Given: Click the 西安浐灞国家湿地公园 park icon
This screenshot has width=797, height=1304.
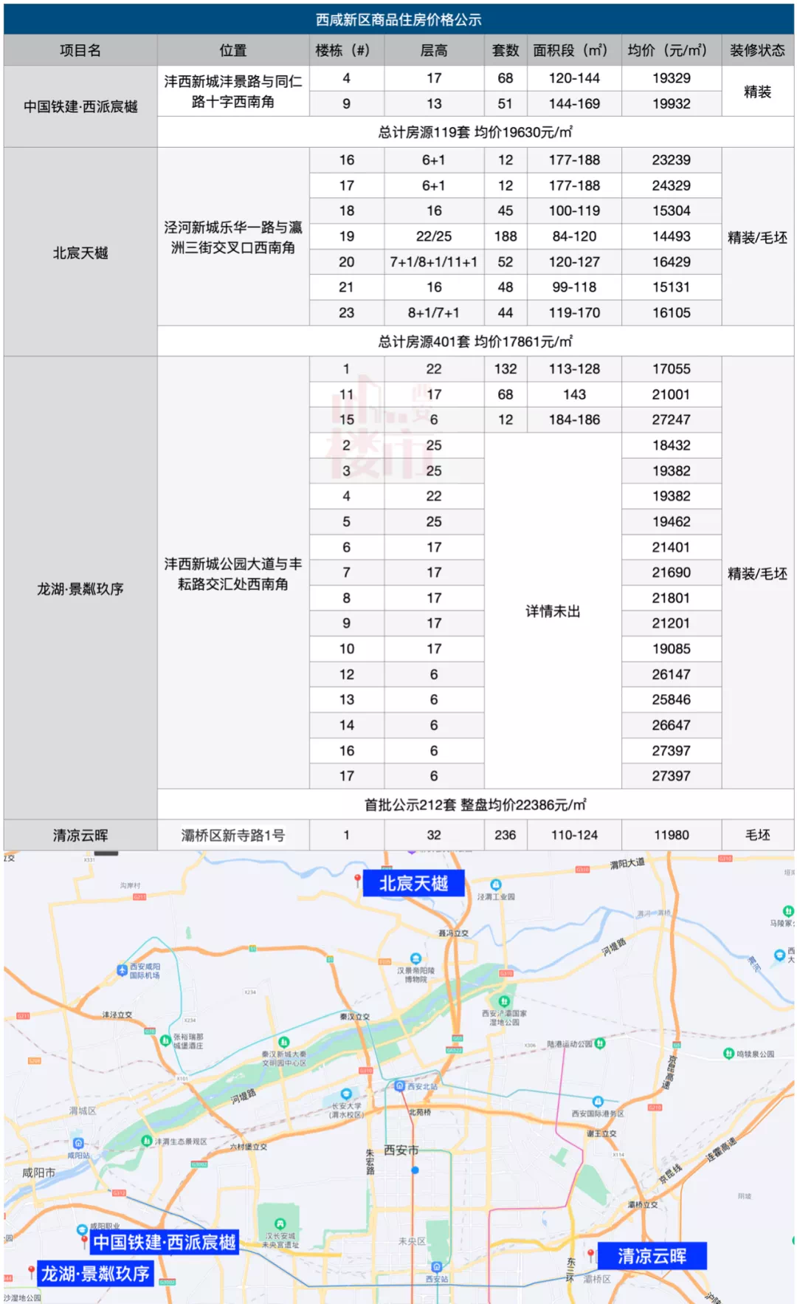Looking at the screenshot, I should click(504, 1001).
